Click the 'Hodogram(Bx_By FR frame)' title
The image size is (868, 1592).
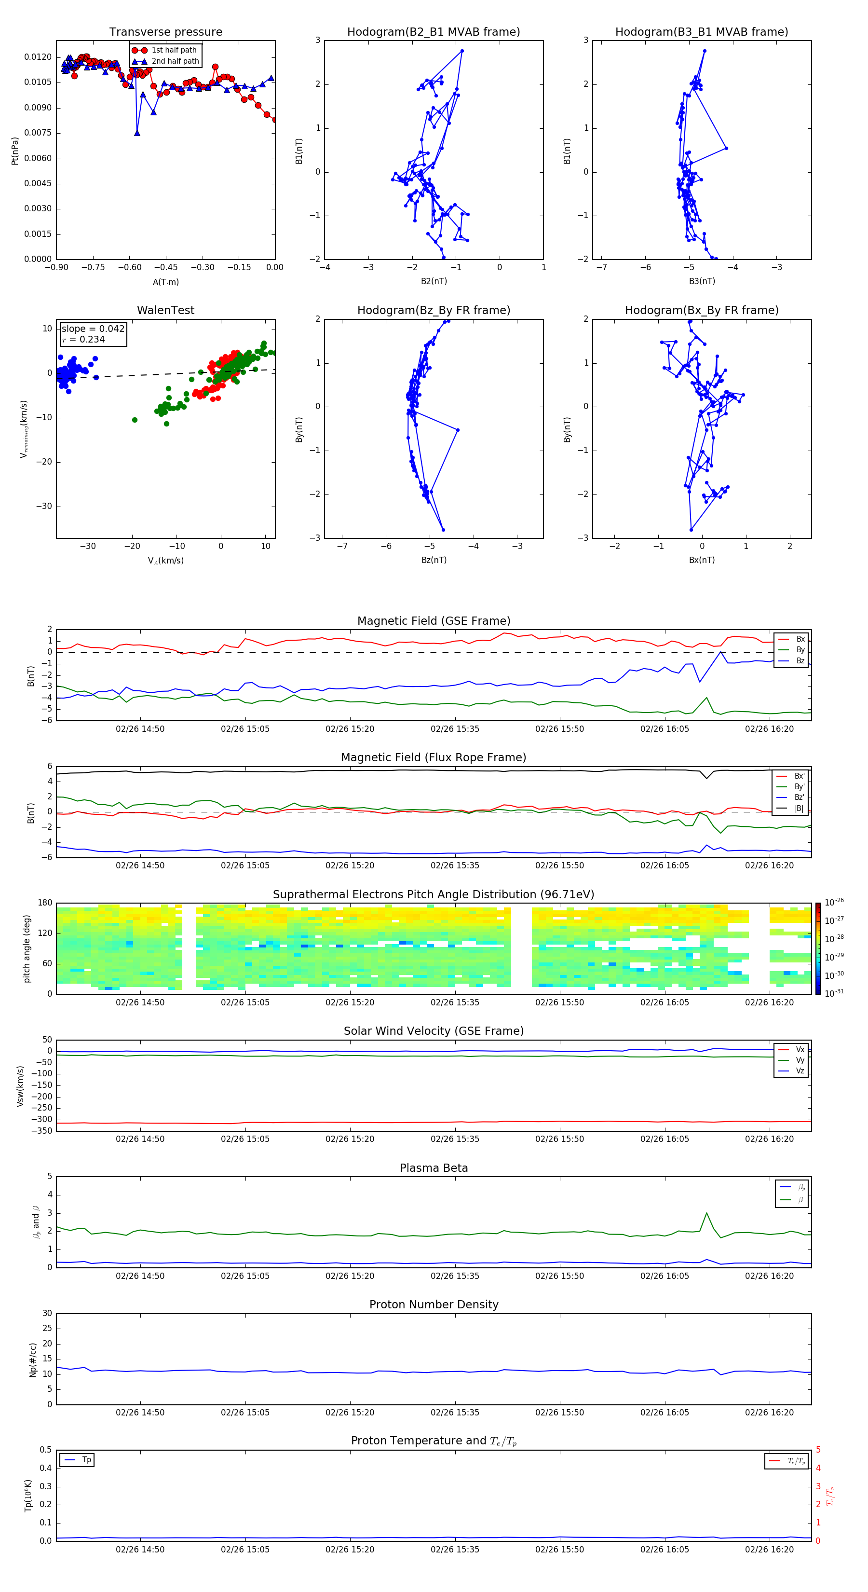702,310
